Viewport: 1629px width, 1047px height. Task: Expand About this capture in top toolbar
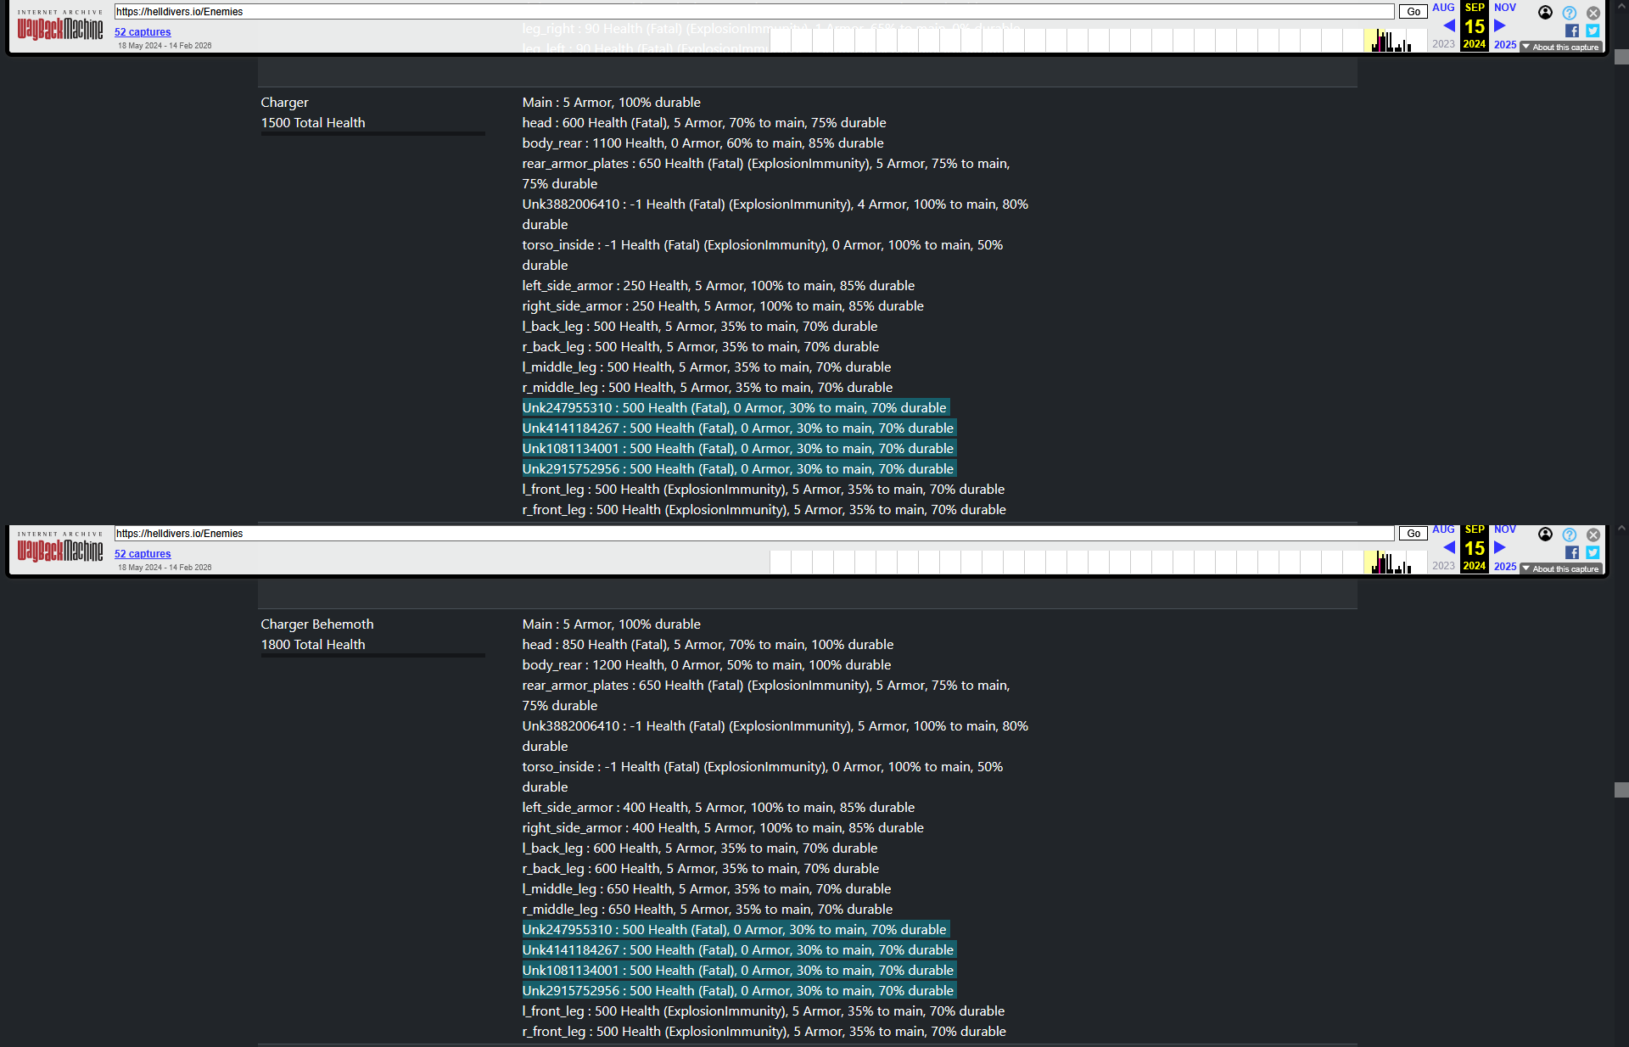pyautogui.click(x=1560, y=48)
